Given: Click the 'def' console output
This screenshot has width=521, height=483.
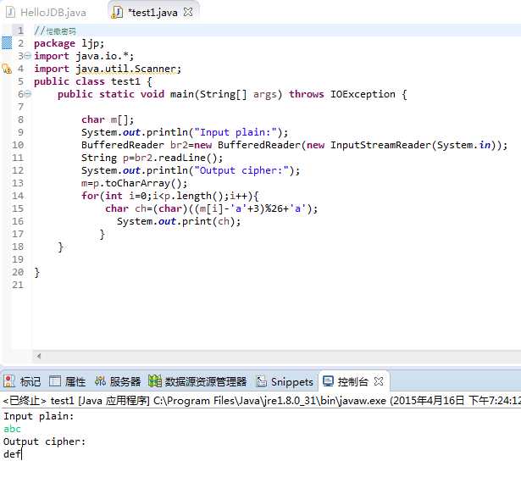Looking at the screenshot, I should 12,454.
